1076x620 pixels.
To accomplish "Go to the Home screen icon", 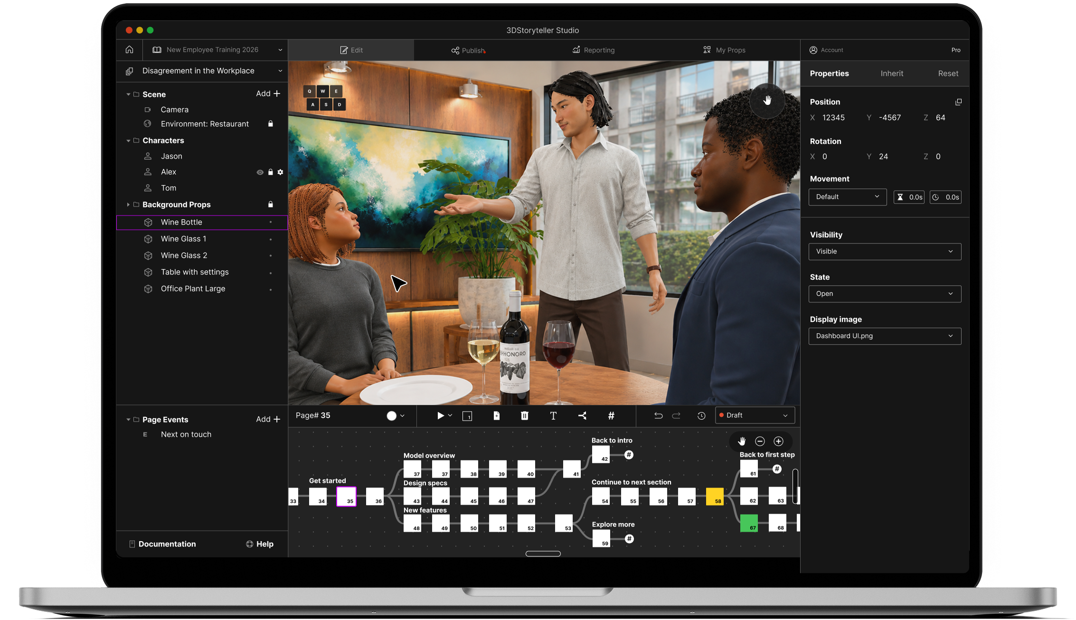I will coord(129,49).
